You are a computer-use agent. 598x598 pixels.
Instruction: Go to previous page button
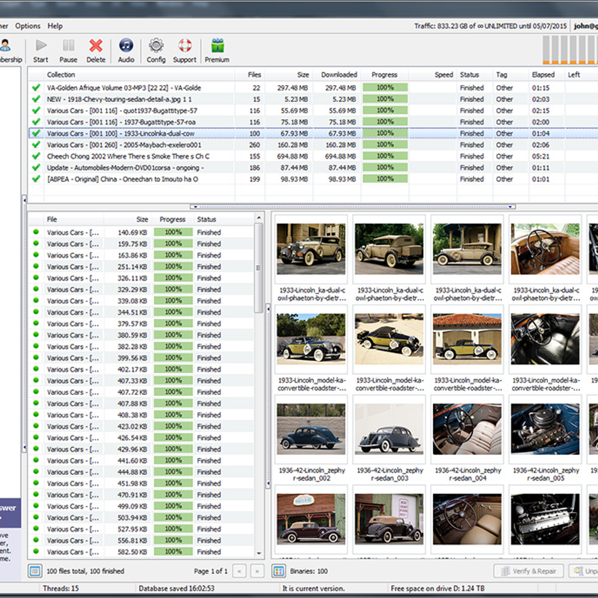tap(239, 571)
